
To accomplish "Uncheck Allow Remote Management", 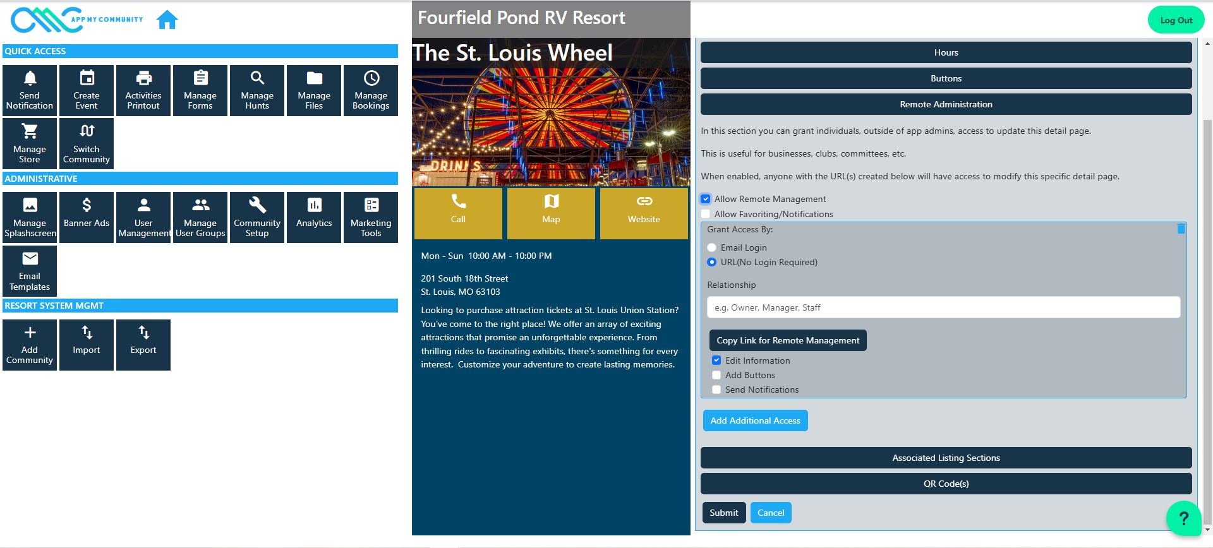I will [x=706, y=199].
